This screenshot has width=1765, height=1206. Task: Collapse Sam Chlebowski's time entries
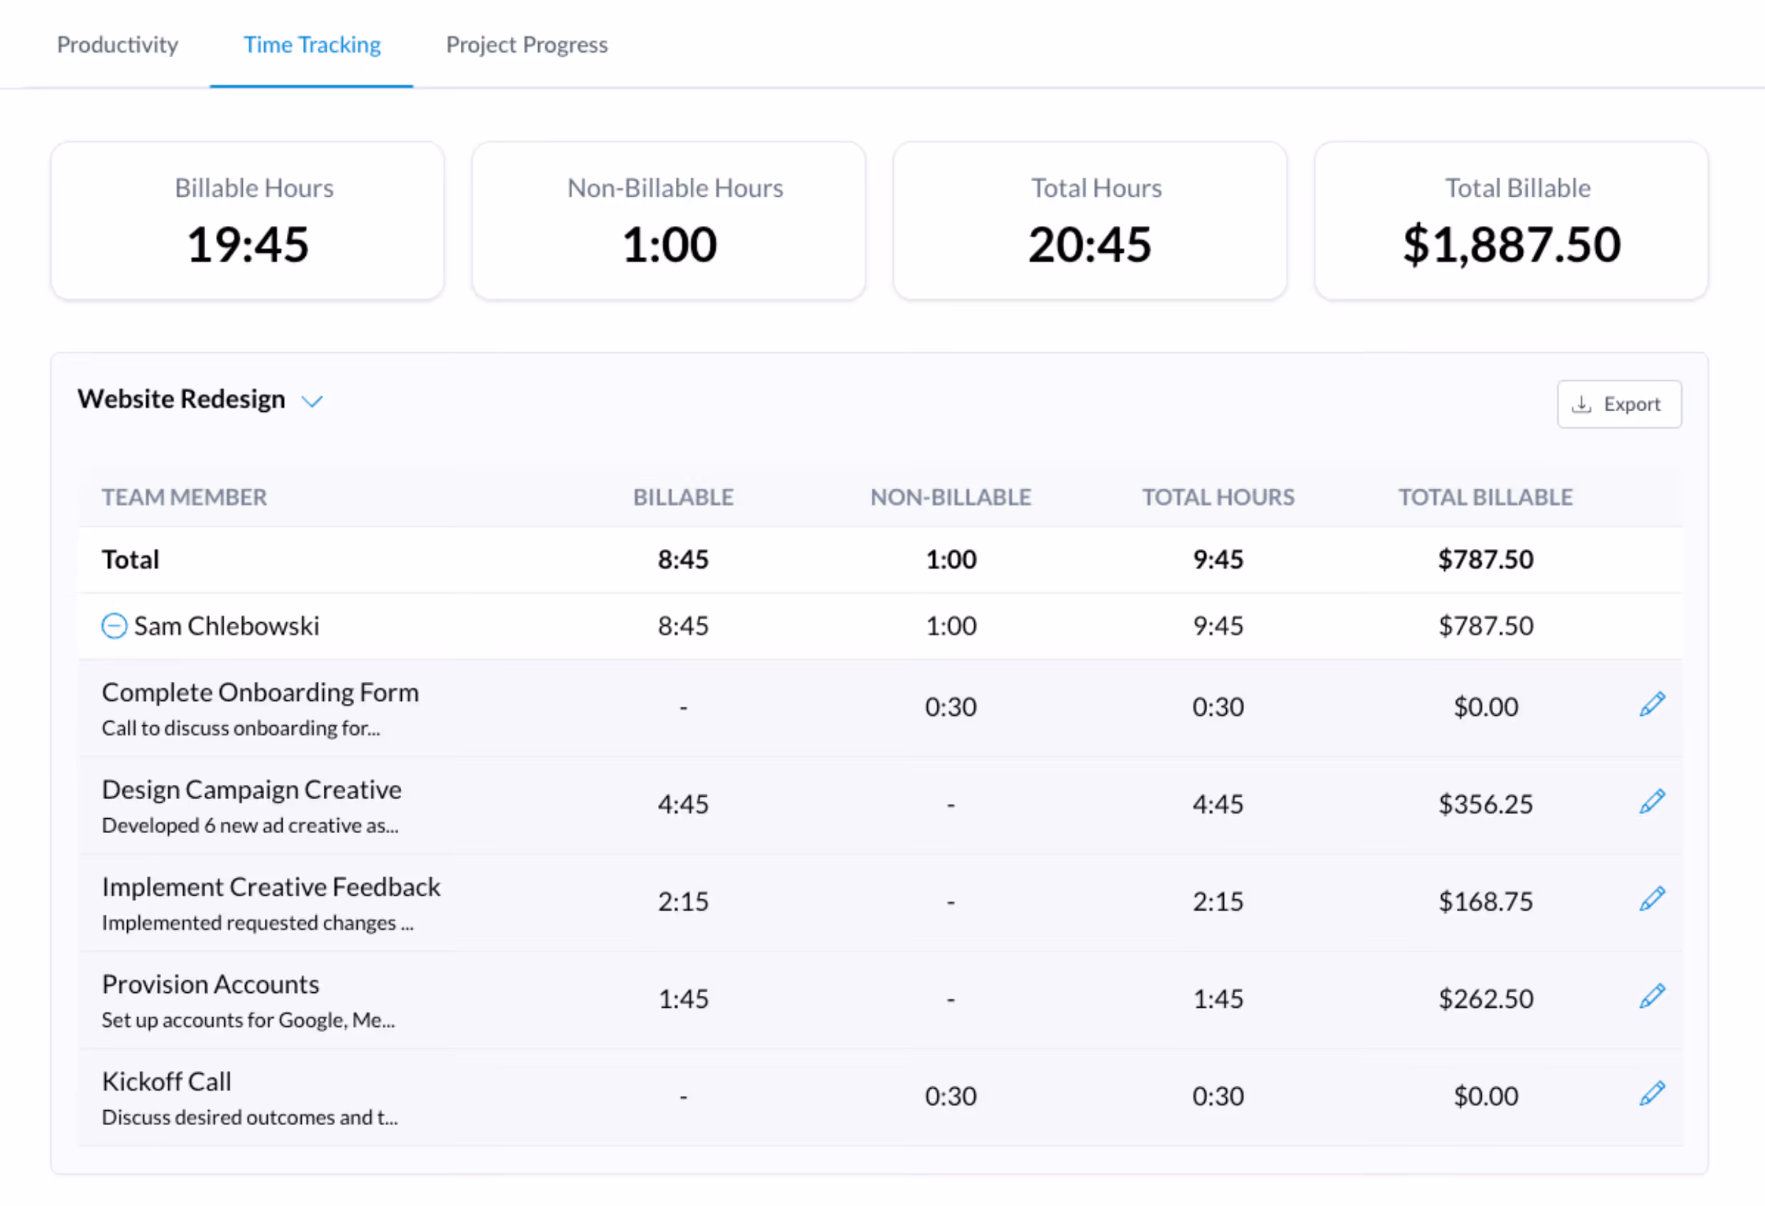pyautogui.click(x=114, y=626)
